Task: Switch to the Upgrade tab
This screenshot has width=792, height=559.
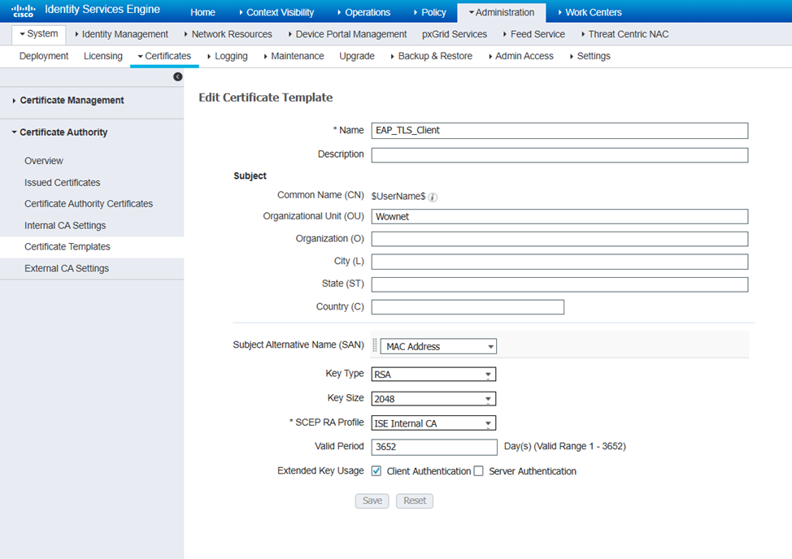Action: click(357, 56)
